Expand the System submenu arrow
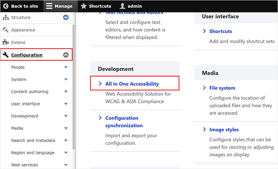Image resolution: width=278 pixels, height=169 pixels. pyautogui.click(x=66, y=80)
